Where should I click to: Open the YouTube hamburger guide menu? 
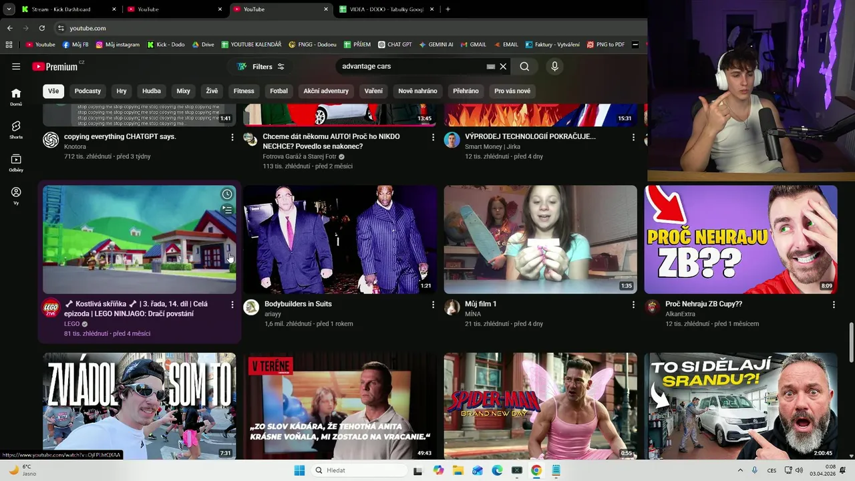[x=16, y=66]
